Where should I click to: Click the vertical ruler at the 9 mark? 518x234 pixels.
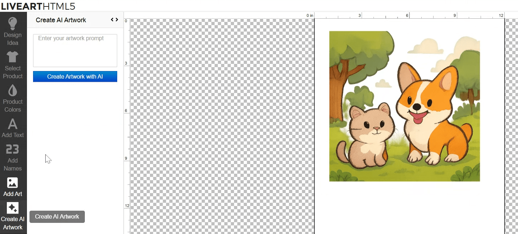pyautogui.click(x=126, y=158)
